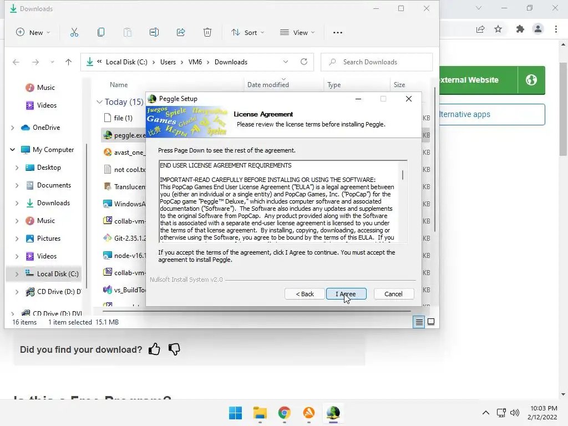The height and width of the screenshot is (426, 568).
Task: Click the Chrome page vertical scrollbar
Action: [563, 109]
